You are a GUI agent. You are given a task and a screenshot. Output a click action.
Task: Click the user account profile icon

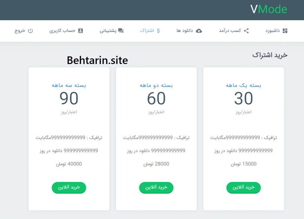pyautogui.click(x=80, y=31)
